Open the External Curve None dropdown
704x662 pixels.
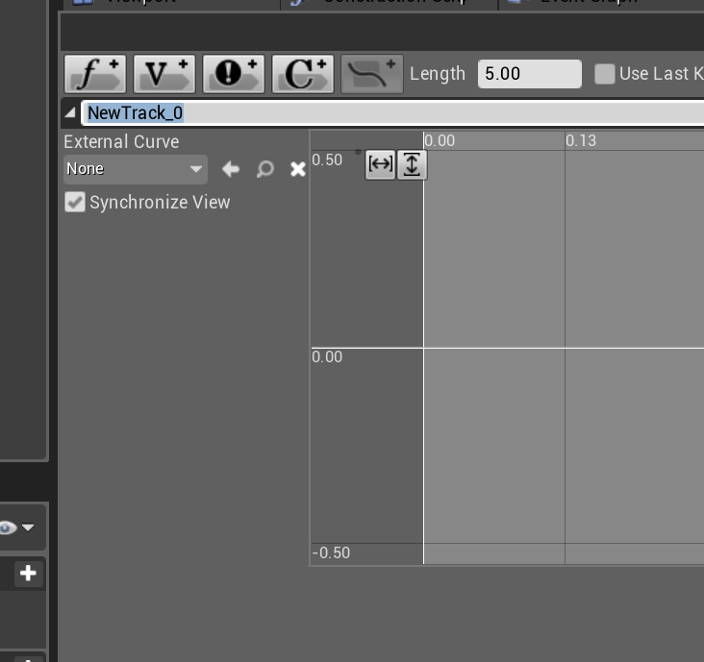coord(136,169)
